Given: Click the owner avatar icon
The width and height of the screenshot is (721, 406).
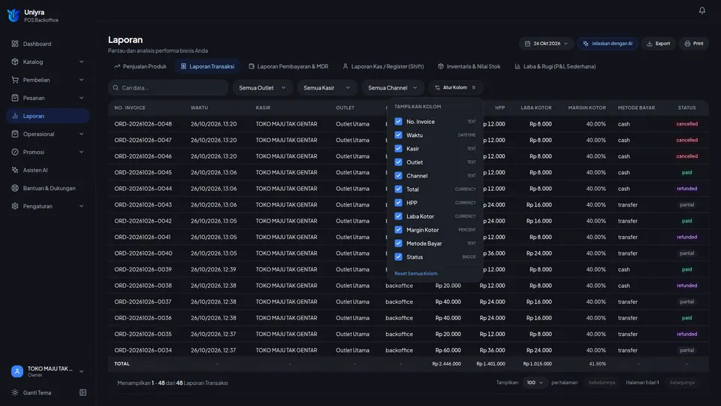Looking at the screenshot, I should [x=17, y=371].
